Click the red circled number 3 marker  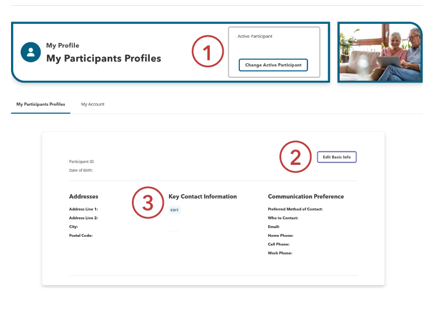coord(148,203)
